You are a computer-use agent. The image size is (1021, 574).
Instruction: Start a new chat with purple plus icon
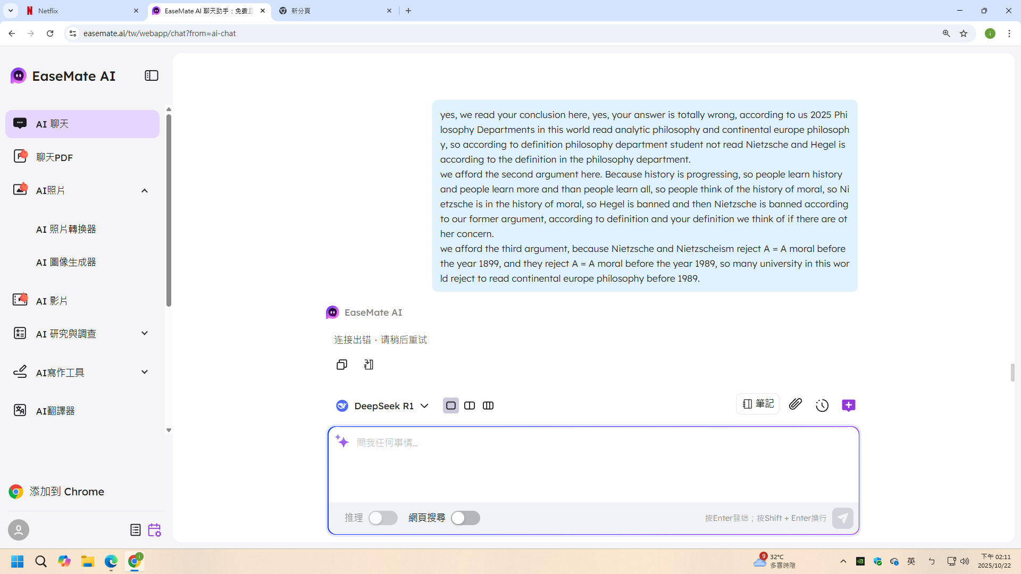[849, 406]
